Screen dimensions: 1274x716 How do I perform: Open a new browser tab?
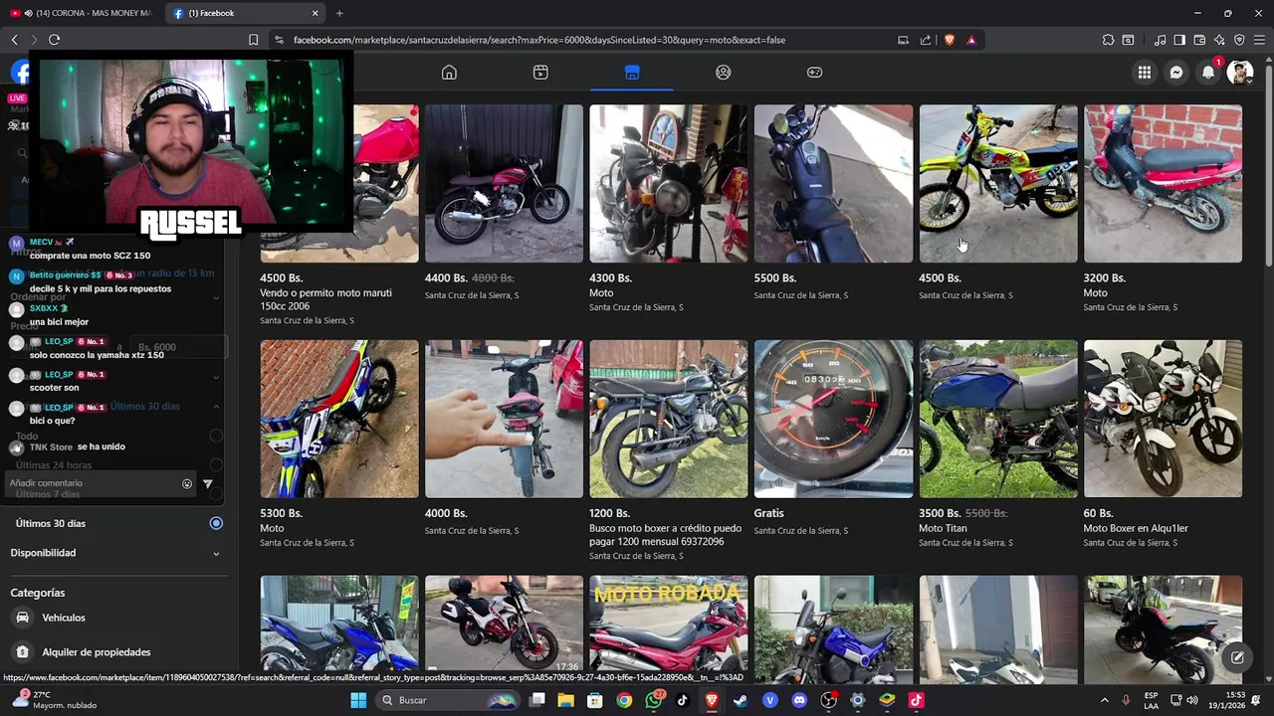339,13
